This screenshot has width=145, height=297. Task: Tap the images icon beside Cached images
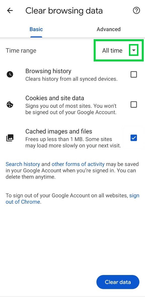pos(10,138)
